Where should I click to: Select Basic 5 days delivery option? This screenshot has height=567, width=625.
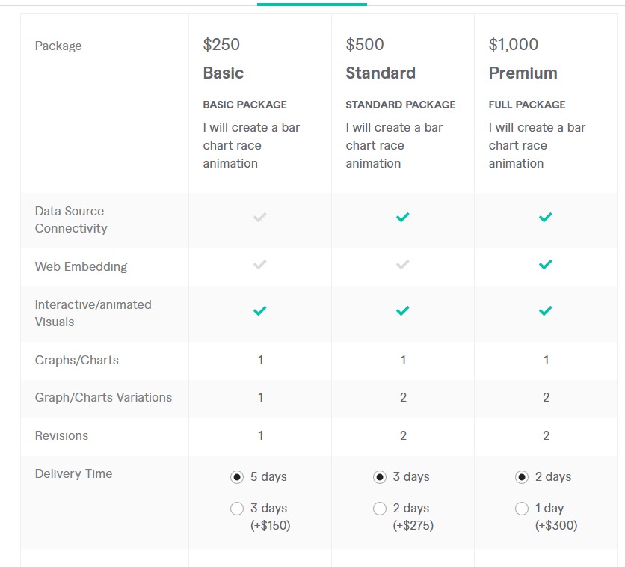tap(237, 477)
